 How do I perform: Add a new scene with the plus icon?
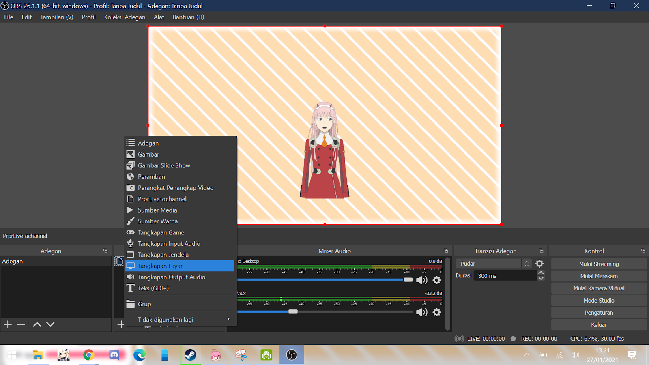8,324
